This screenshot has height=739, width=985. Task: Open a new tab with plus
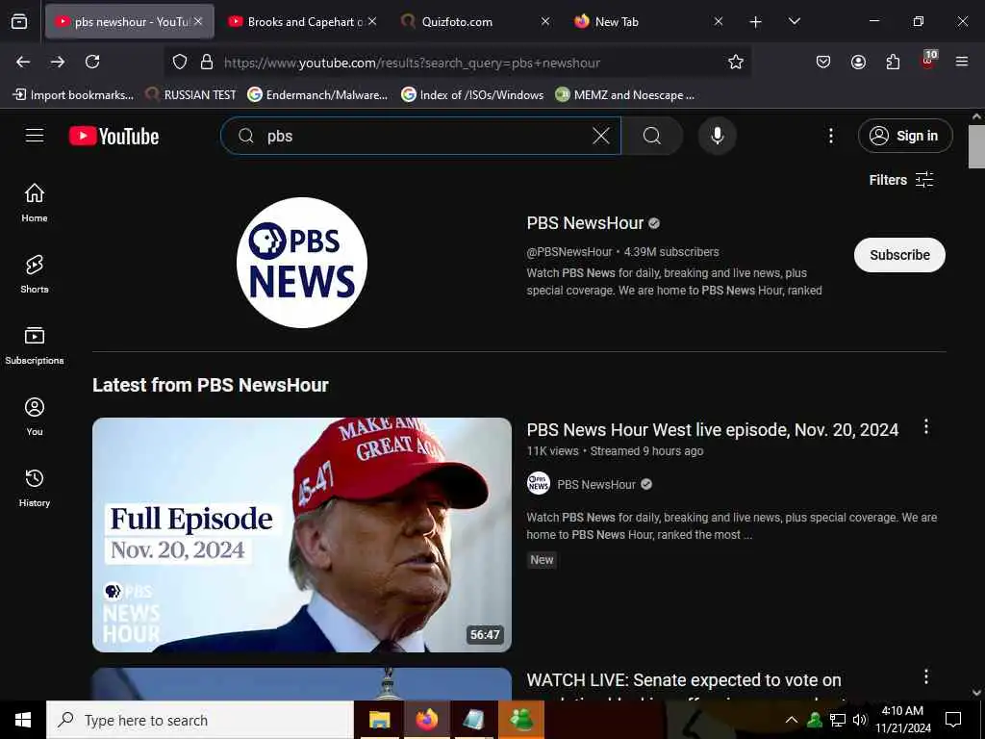[756, 22]
